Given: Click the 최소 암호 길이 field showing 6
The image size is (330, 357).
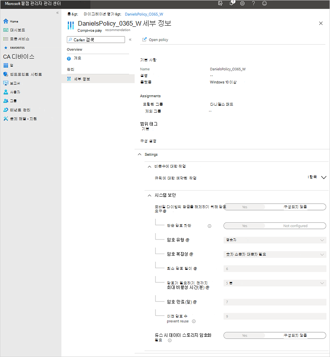Looking at the screenshot, I should [x=275, y=269].
